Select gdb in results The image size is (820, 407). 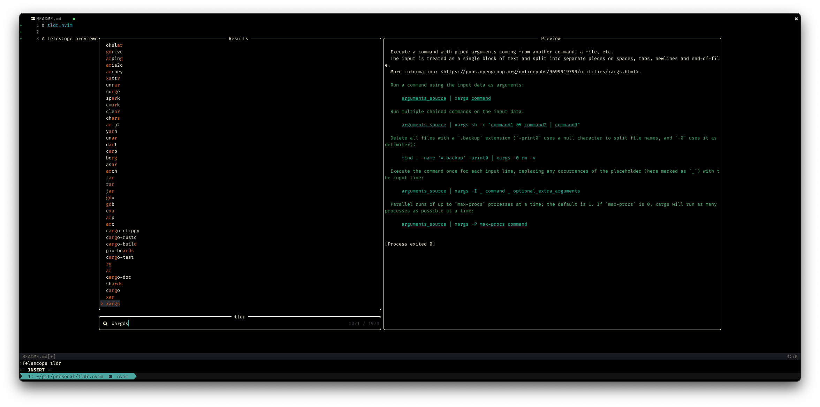coord(110,204)
